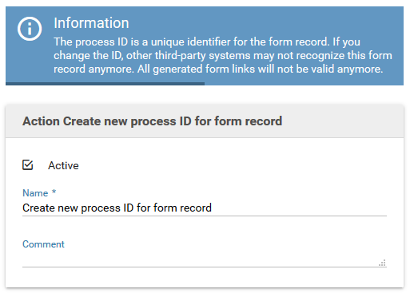This screenshot has height=293, width=410.
Task: Click the Name field label
Action: pos(35,193)
